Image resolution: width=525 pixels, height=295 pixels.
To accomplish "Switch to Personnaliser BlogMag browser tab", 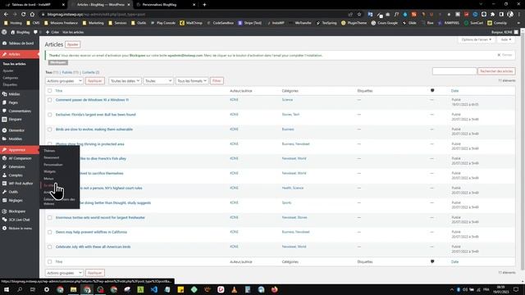I will (x=166, y=5).
